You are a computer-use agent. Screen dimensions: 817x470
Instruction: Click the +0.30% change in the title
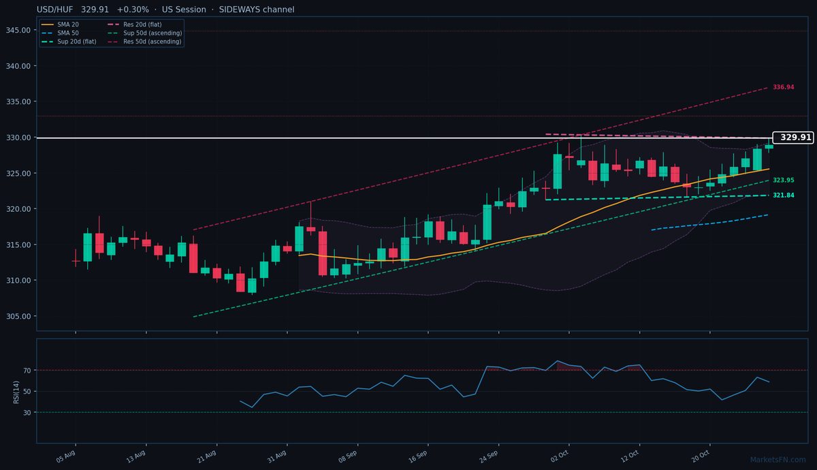(x=133, y=10)
